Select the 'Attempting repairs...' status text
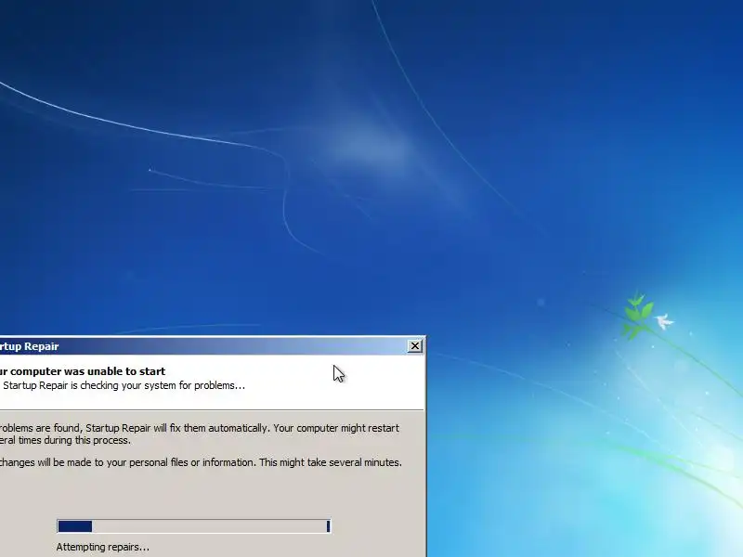The height and width of the screenshot is (557, 743). [103, 547]
